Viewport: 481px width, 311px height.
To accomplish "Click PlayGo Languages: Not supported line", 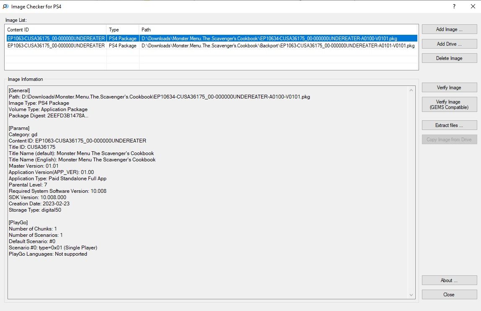I will click(48, 254).
